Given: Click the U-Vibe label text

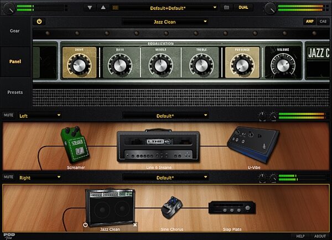Looking at the screenshot, I should point(254,168).
